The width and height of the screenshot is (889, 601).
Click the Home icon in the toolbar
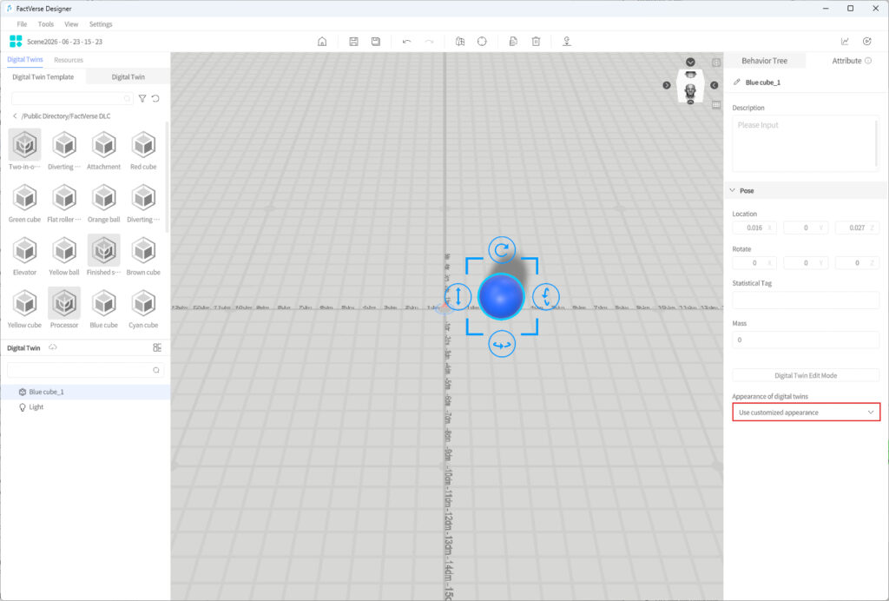[x=322, y=42]
